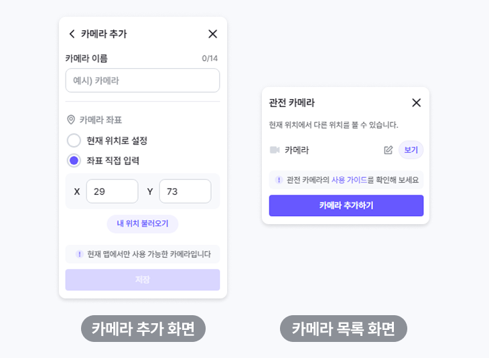Select the 좌표 직접 입력 radio button
This screenshot has width=489, height=358.
[x=74, y=161]
